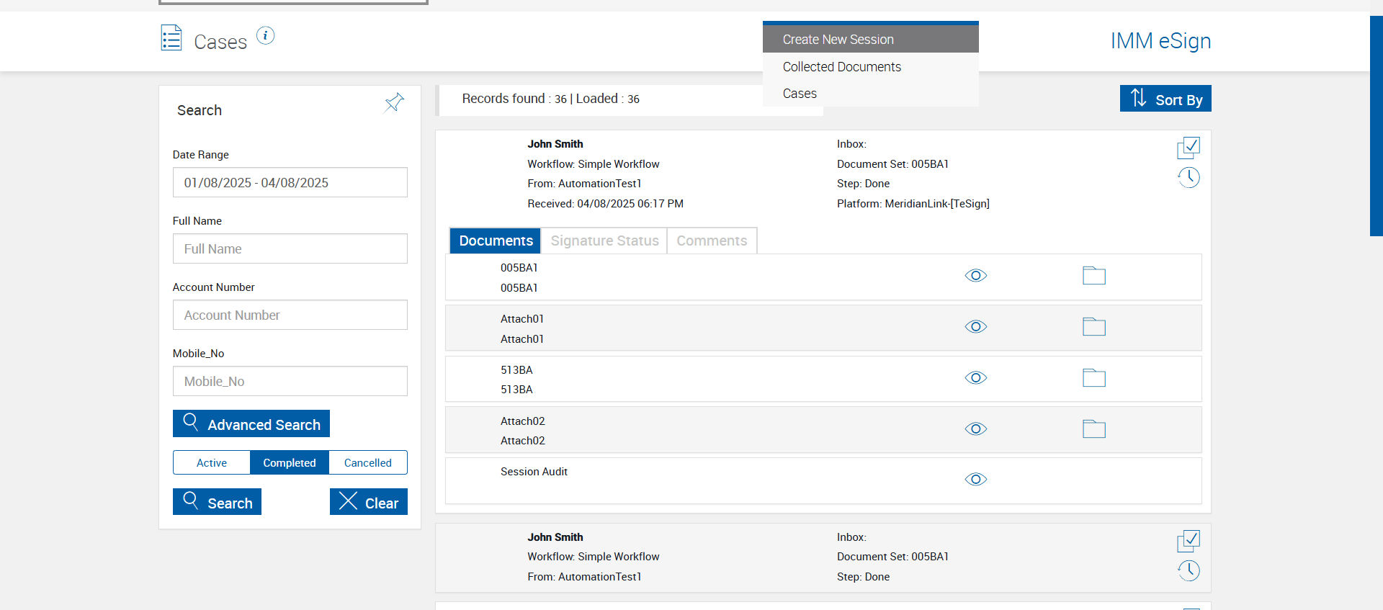Image resolution: width=1383 pixels, height=610 pixels.
Task: Open the Date Range picker field
Action: [x=290, y=182]
